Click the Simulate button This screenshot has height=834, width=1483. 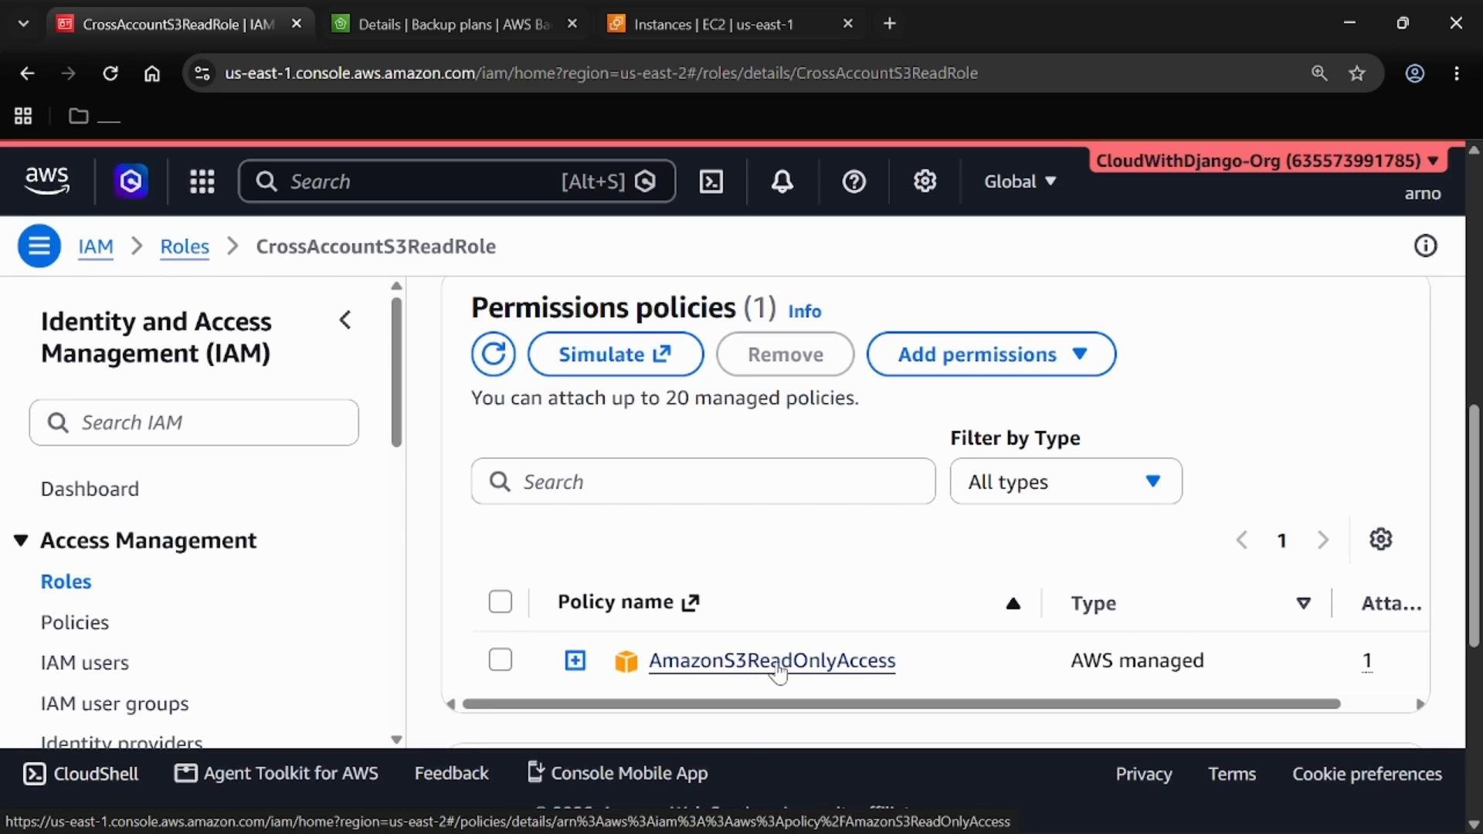(x=616, y=354)
